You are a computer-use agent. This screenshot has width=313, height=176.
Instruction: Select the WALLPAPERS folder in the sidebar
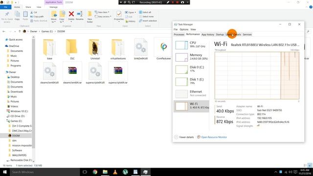click(19, 155)
